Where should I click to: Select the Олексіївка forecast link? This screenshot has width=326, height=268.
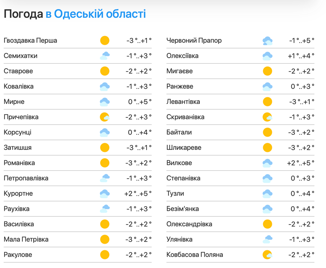pyautogui.click(x=183, y=56)
